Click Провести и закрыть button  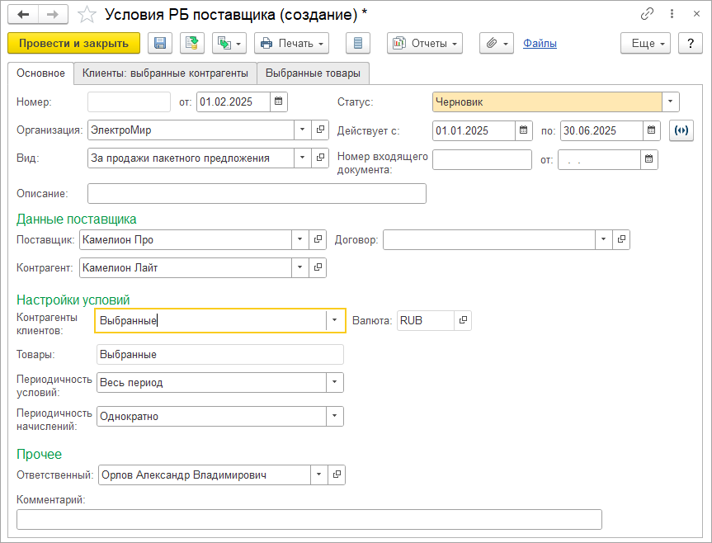[x=73, y=44]
